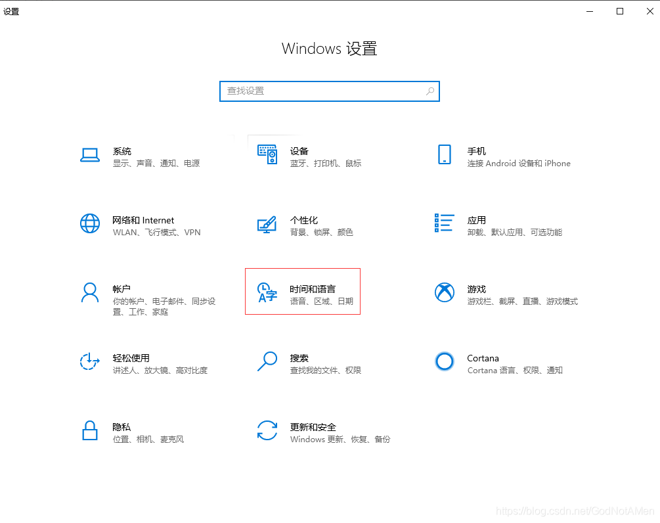
Task: Open the 应用 (Apps) settings icon
Action: click(x=445, y=223)
